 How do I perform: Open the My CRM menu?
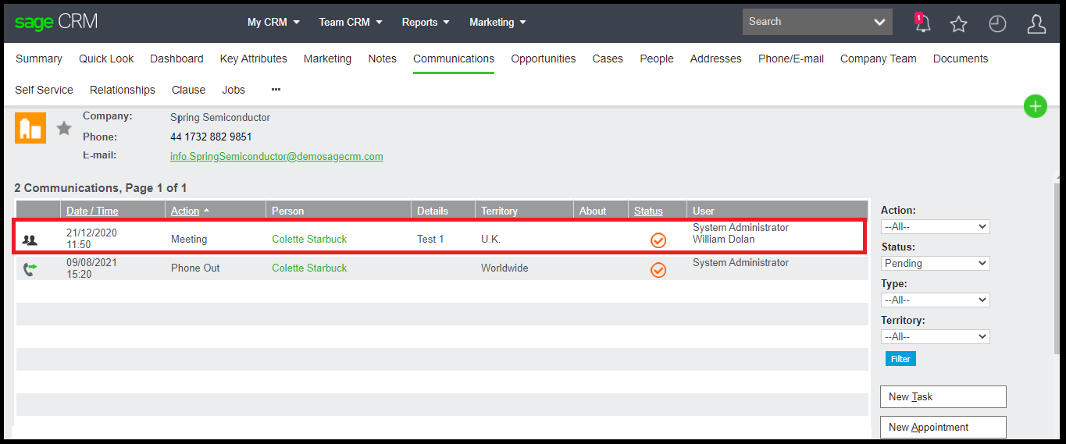(273, 22)
